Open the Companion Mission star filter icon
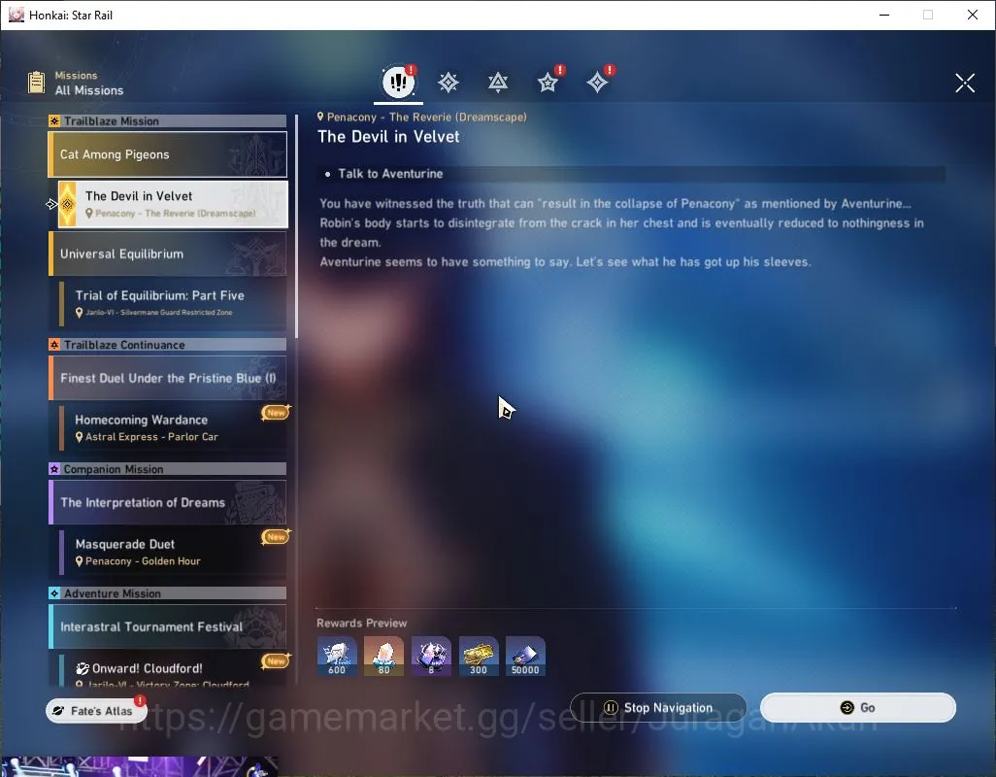 point(548,83)
